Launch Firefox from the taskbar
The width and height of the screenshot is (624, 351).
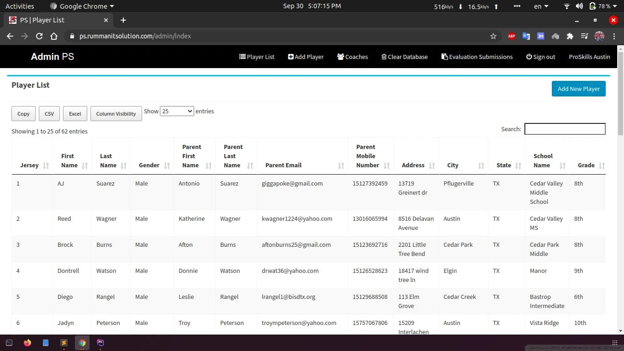pos(27,342)
